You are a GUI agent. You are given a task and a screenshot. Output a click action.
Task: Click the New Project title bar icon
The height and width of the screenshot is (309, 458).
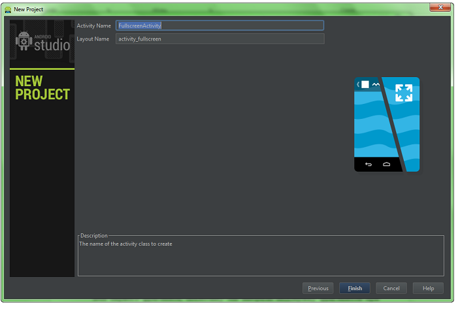coord(8,10)
